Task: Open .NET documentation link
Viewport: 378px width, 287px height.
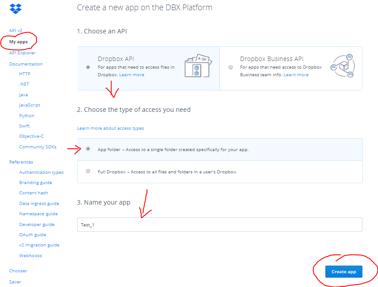Action: 24,84
